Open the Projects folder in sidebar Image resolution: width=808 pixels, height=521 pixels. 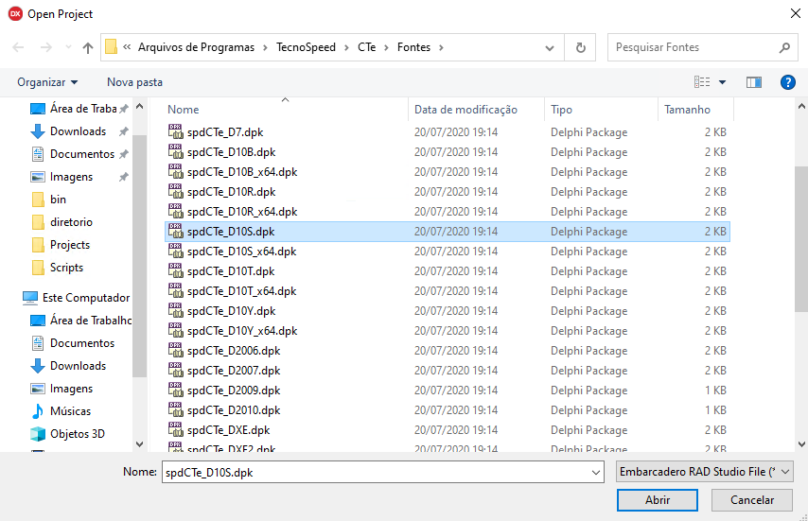(61, 245)
